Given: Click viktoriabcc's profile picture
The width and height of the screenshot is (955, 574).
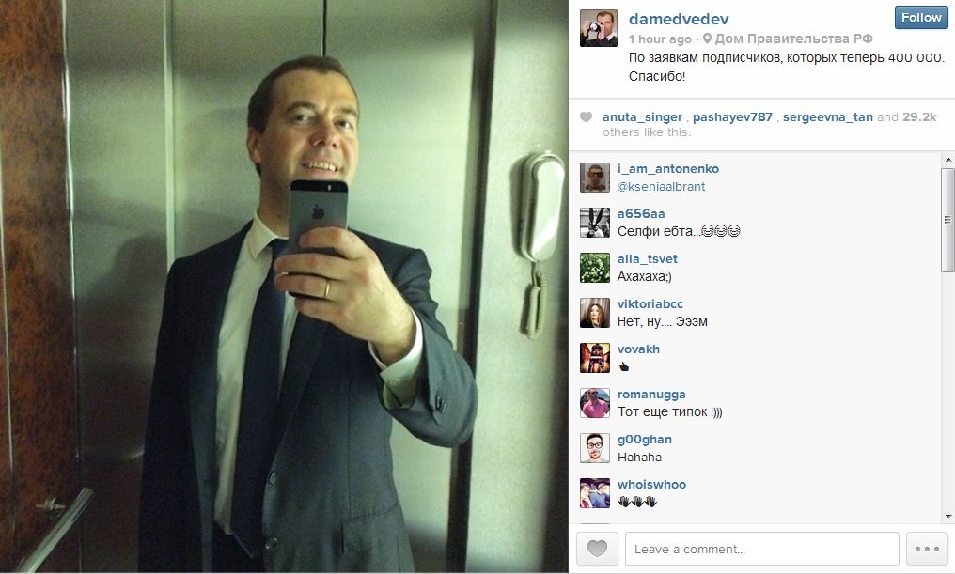Looking at the screenshot, I should click(x=594, y=313).
